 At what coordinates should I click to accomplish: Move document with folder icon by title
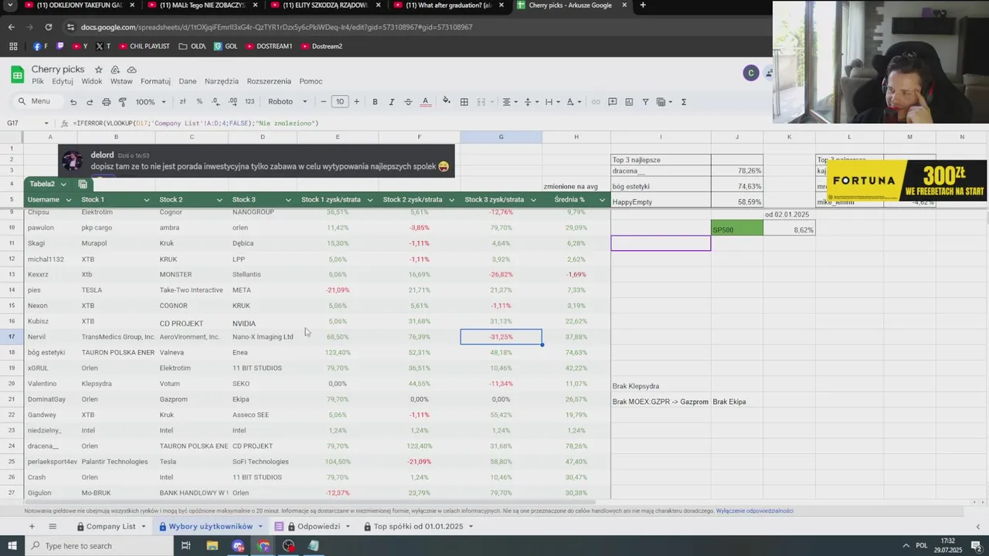click(115, 69)
